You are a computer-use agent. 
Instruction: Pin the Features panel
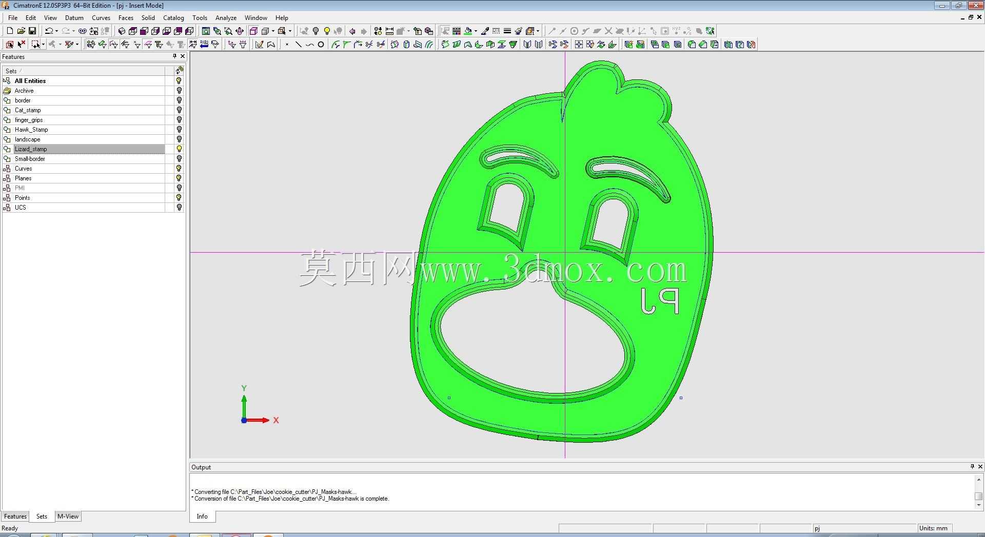(174, 56)
